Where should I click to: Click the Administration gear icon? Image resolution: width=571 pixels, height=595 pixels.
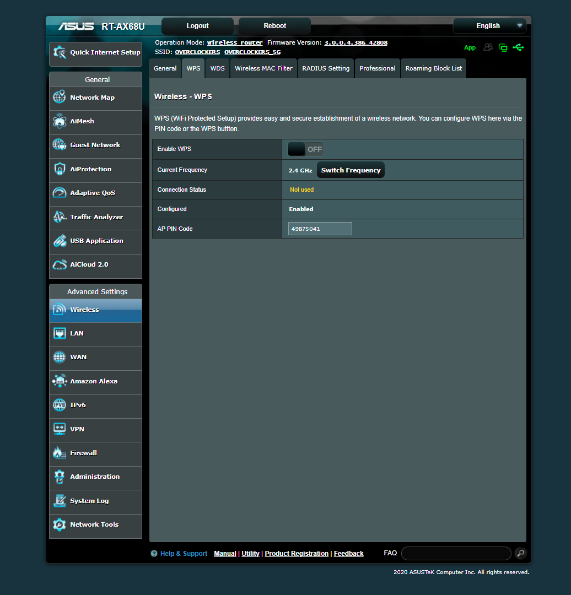point(59,477)
